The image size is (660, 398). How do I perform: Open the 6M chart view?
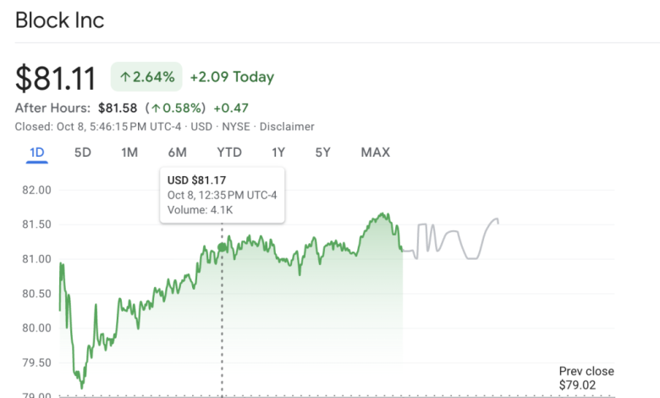tap(177, 152)
